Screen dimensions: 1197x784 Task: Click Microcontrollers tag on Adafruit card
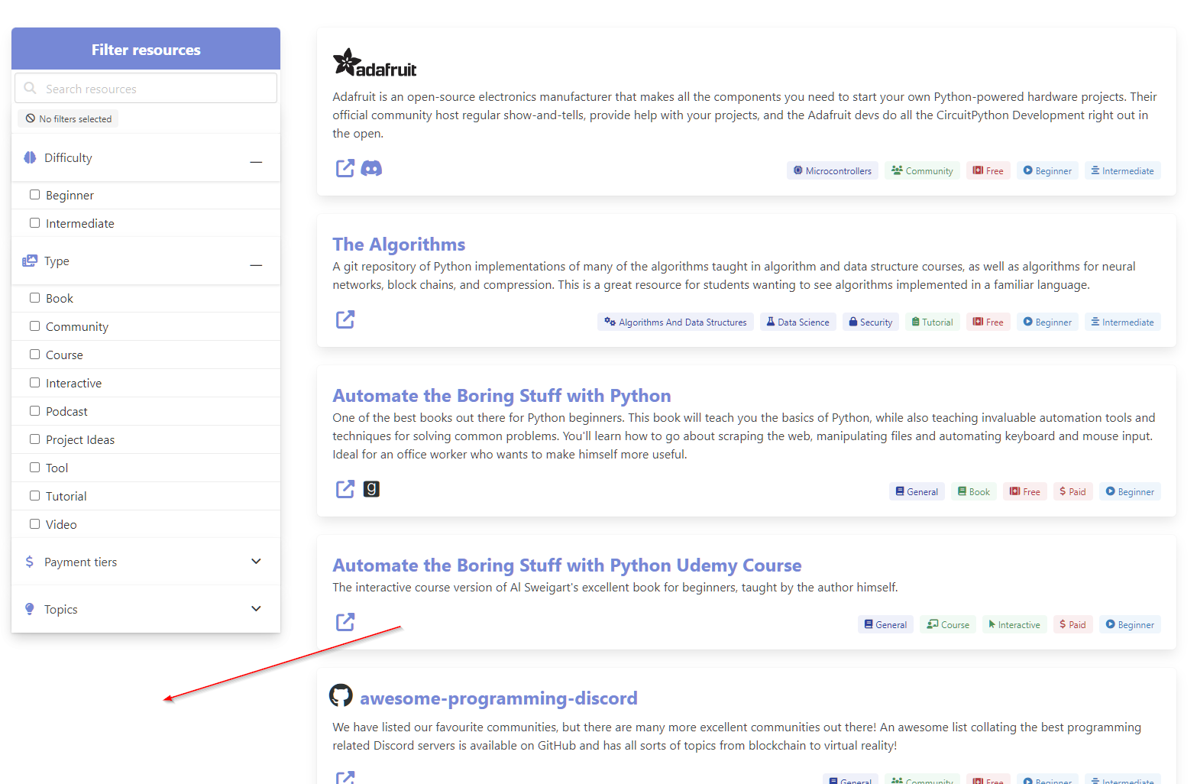pyautogui.click(x=833, y=170)
